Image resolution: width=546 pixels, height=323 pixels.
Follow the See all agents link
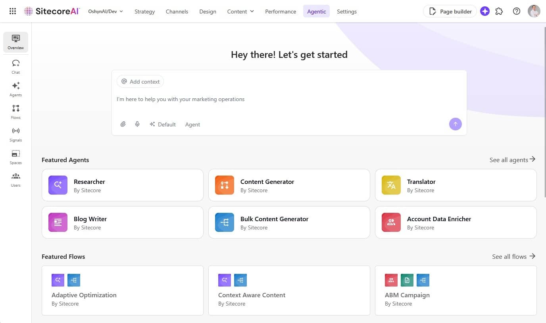coord(512,160)
